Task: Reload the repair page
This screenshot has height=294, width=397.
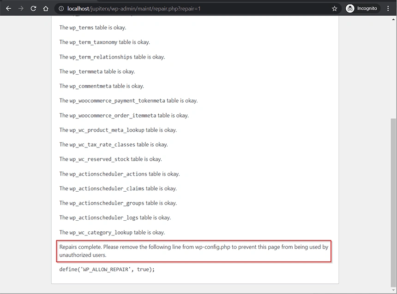Action: click(x=33, y=8)
